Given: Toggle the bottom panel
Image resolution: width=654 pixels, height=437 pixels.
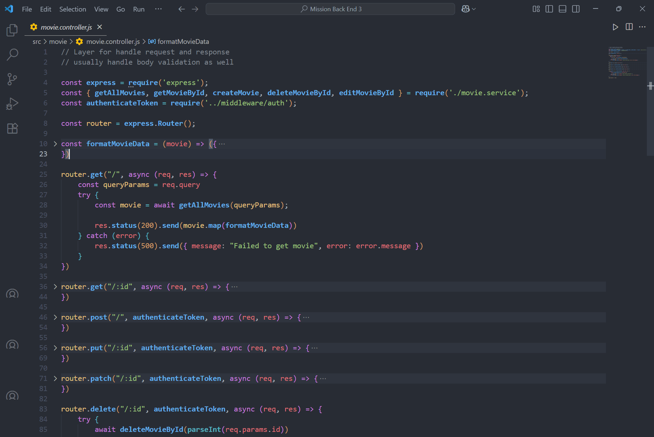Looking at the screenshot, I should [563, 9].
